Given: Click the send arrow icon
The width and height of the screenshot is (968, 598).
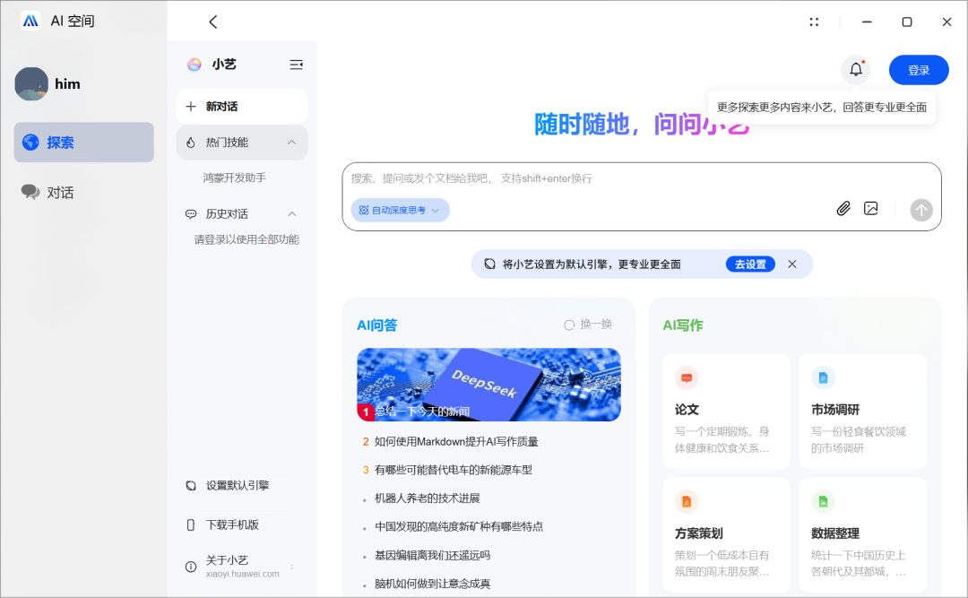Looking at the screenshot, I should coord(920,210).
